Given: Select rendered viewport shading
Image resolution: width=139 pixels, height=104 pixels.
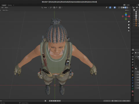Looking at the screenshot, I should 127,8.
